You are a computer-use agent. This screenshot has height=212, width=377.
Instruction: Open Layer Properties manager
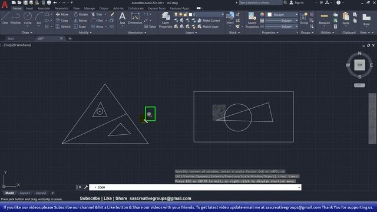click(166, 20)
